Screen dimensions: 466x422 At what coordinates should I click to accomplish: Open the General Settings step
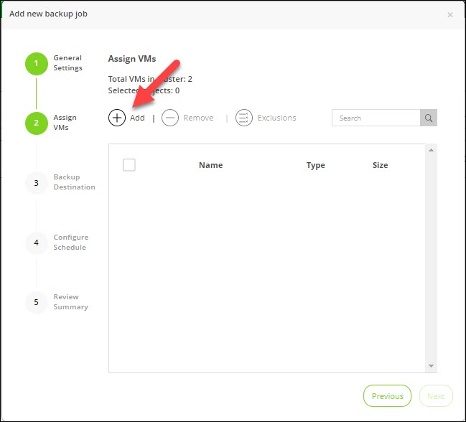[x=67, y=63]
